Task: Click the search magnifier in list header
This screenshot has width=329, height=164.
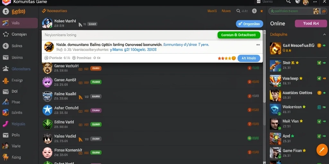Action: click(x=238, y=11)
